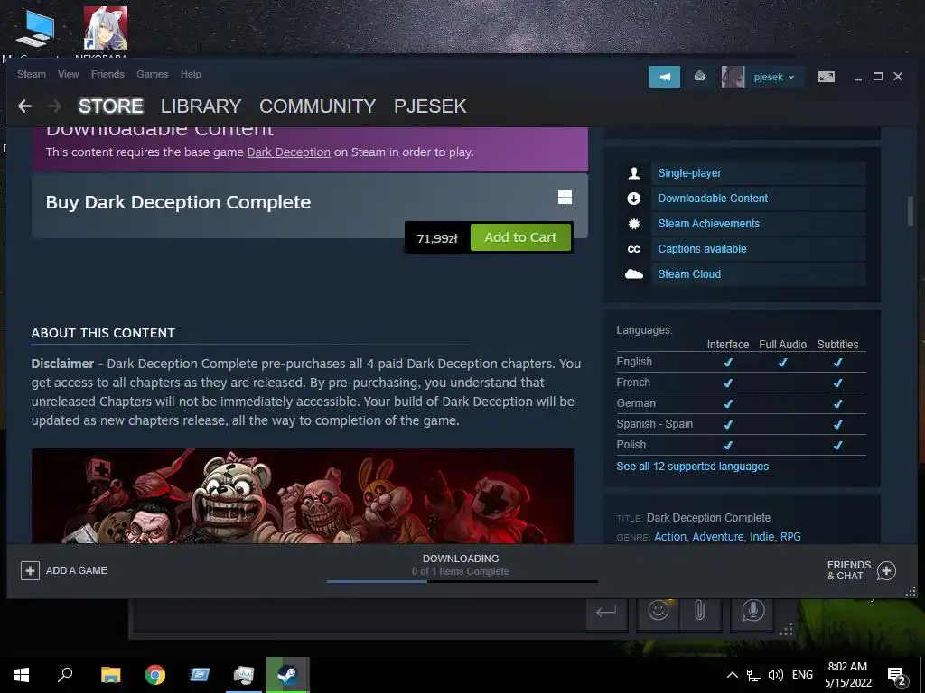The width and height of the screenshot is (925, 693).
Task: Open the Friends menu
Action: [107, 74]
